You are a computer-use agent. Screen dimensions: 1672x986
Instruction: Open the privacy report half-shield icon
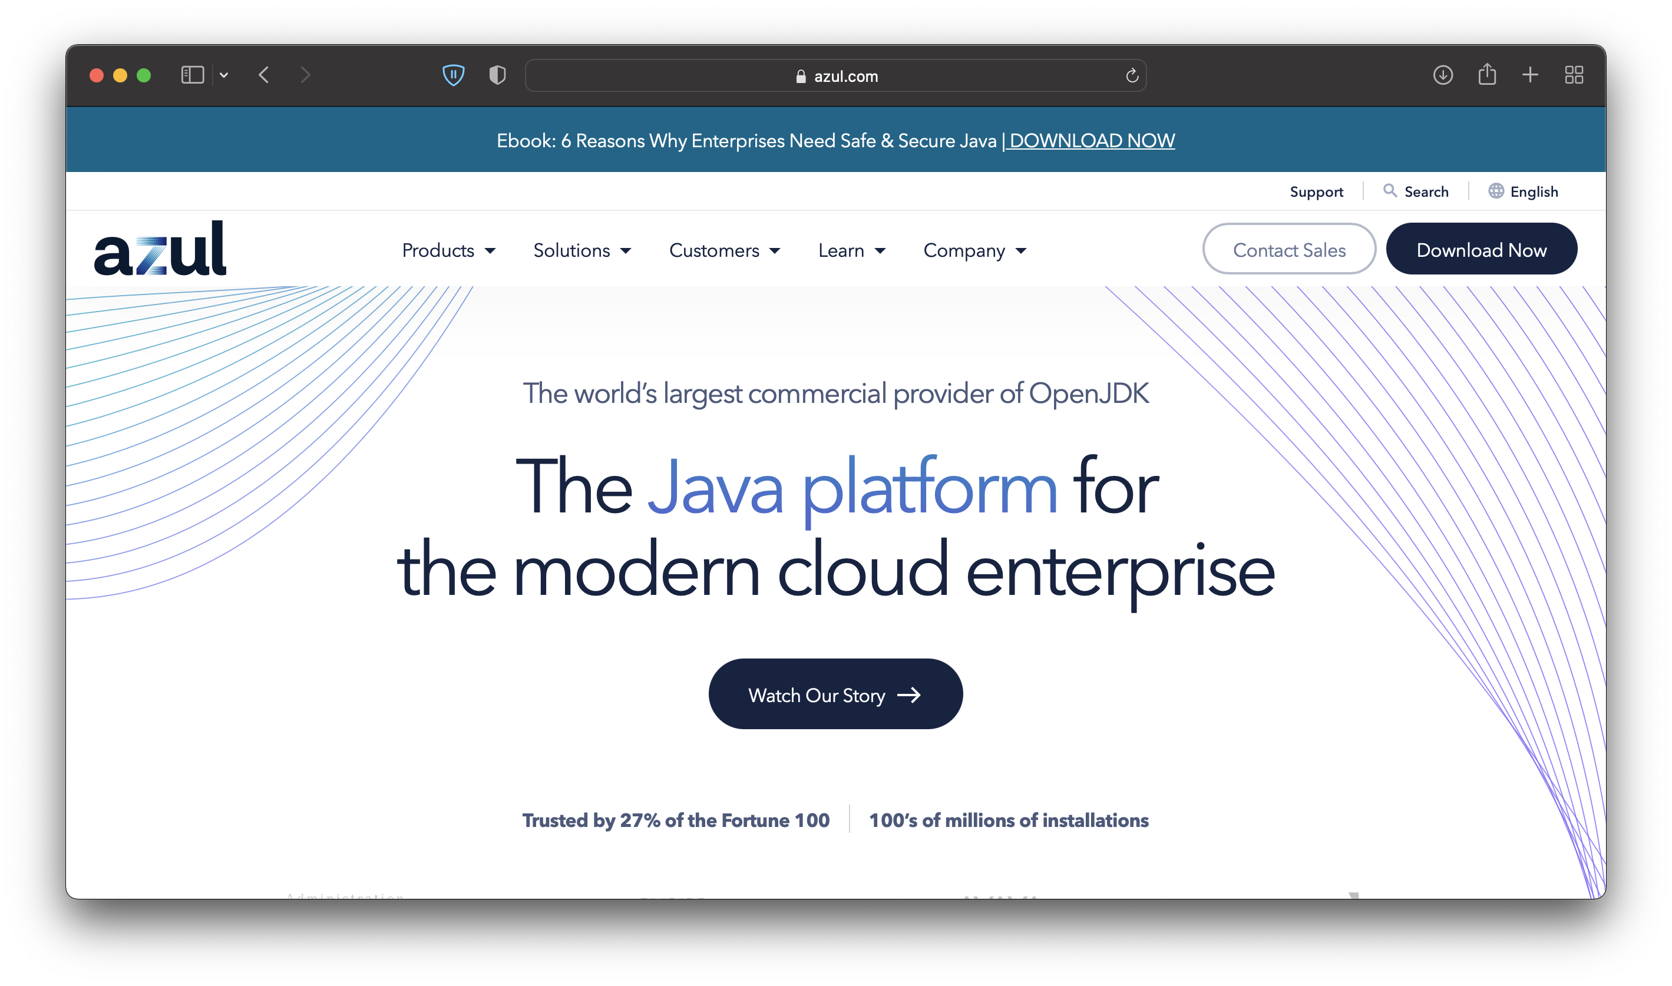pyautogui.click(x=497, y=75)
